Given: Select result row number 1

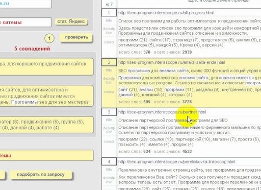Looking at the screenshot, I should point(109,13).
